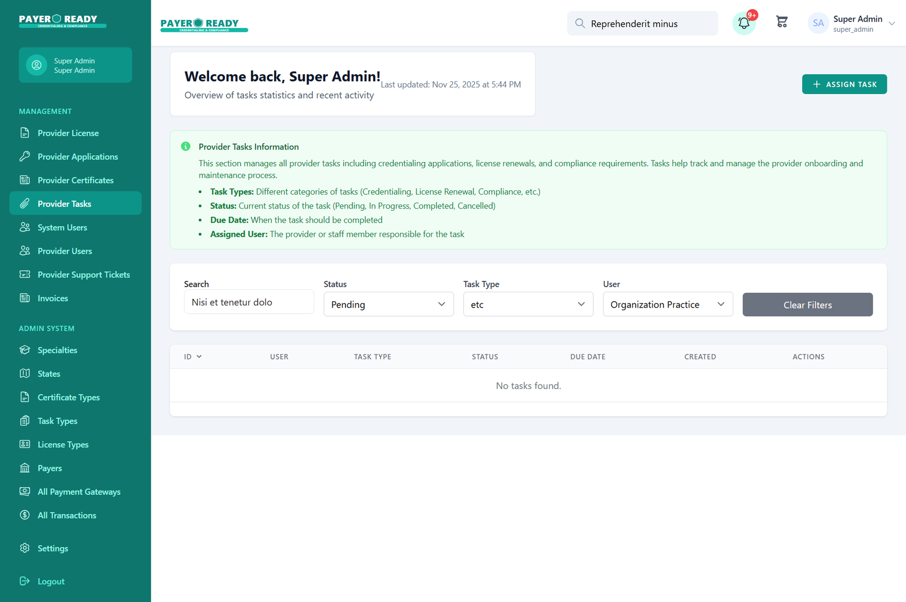
Task: Click the Logout arrow icon
Action: [25, 581]
